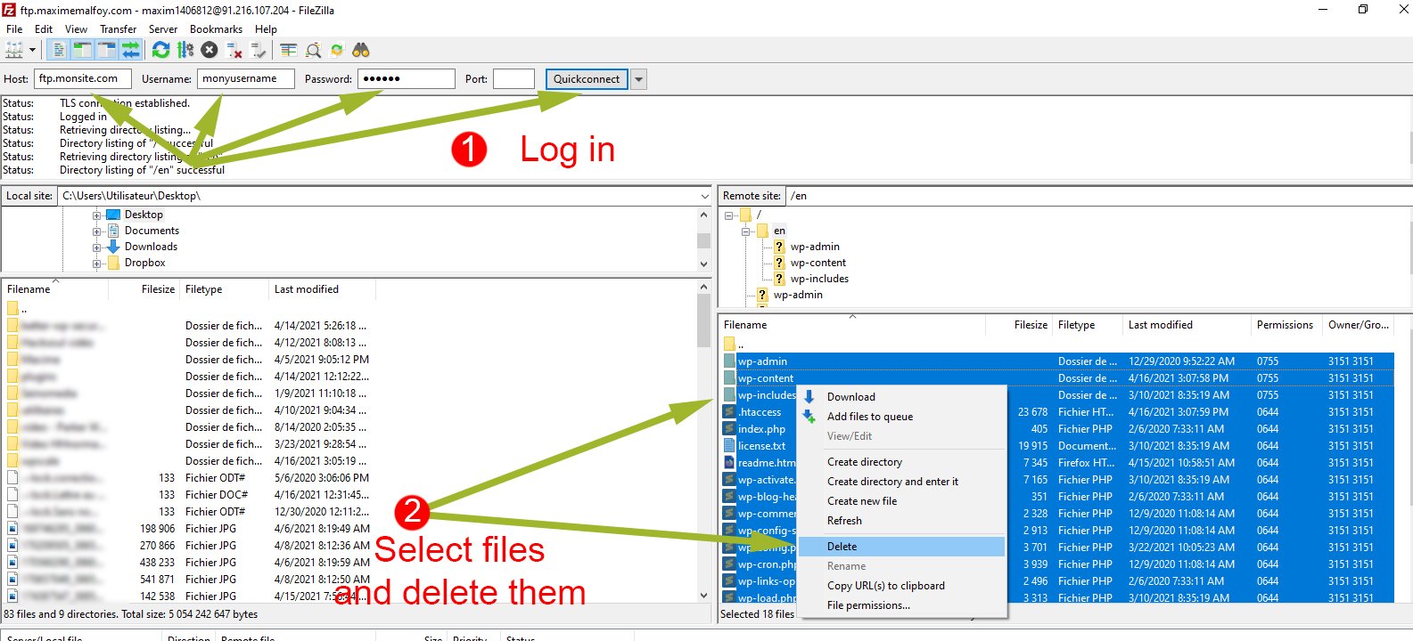Open the directory listing filters icon

[x=289, y=50]
